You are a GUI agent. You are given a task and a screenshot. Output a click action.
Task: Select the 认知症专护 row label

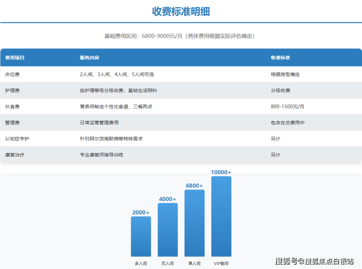pyautogui.click(x=17, y=139)
